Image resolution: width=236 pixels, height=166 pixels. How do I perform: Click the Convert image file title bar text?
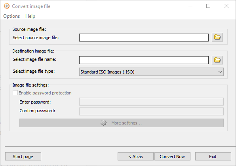point(31,6)
